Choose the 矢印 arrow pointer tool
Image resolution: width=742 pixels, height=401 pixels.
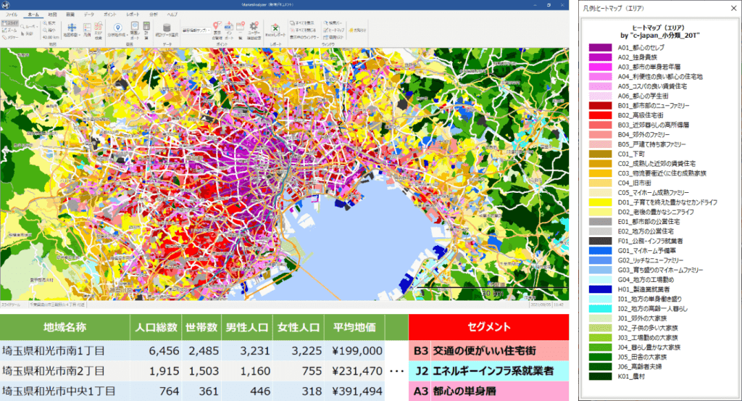coord(27,33)
